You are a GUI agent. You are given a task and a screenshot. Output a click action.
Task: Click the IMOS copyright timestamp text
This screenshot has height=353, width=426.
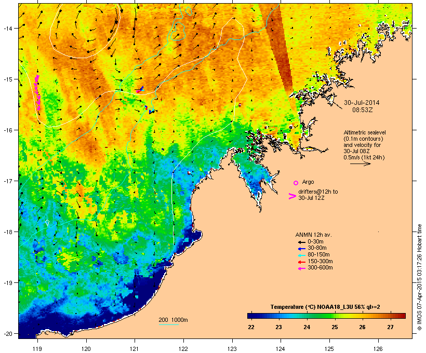(x=419, y=278)
